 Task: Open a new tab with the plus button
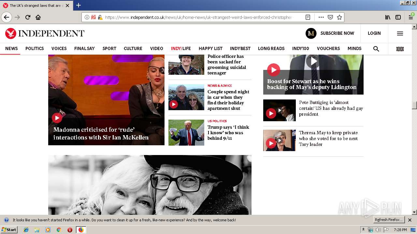pos(79,5)
